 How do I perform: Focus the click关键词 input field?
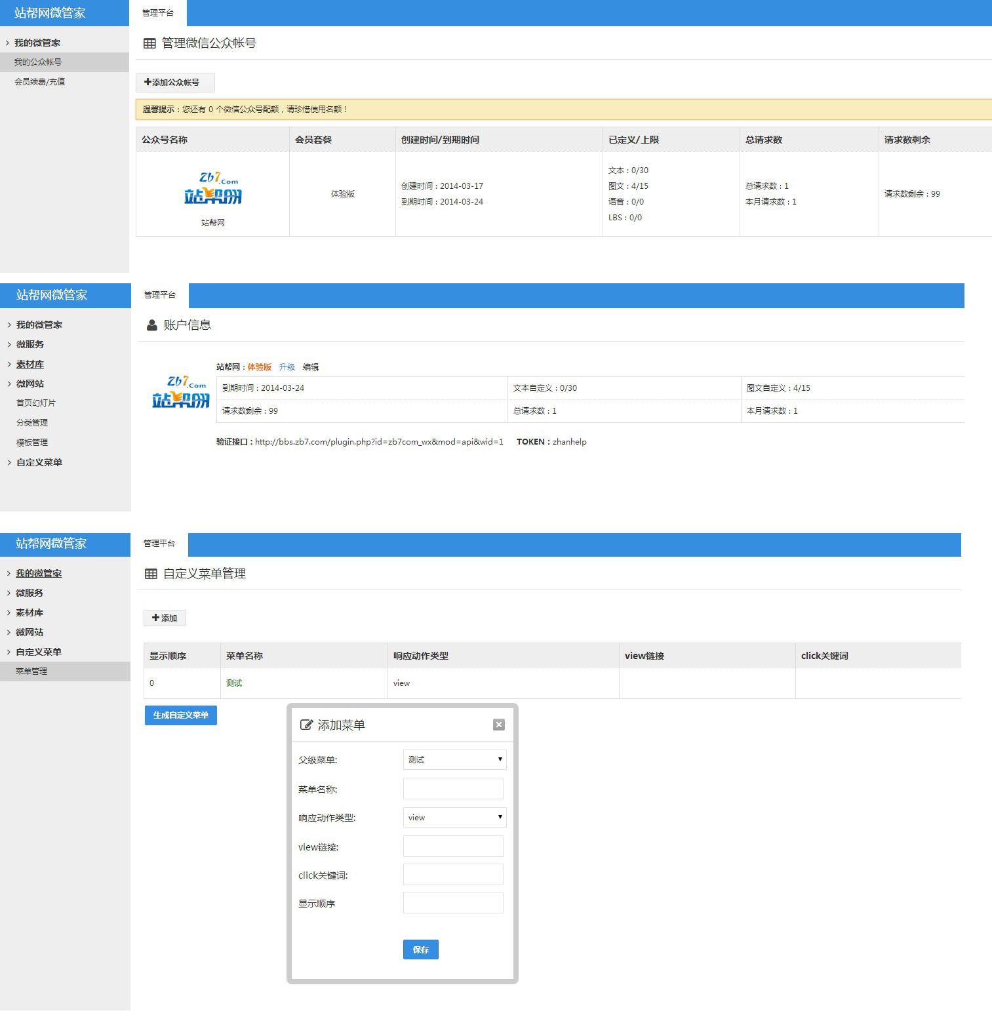pyautogui.click(x=453, y=874)
